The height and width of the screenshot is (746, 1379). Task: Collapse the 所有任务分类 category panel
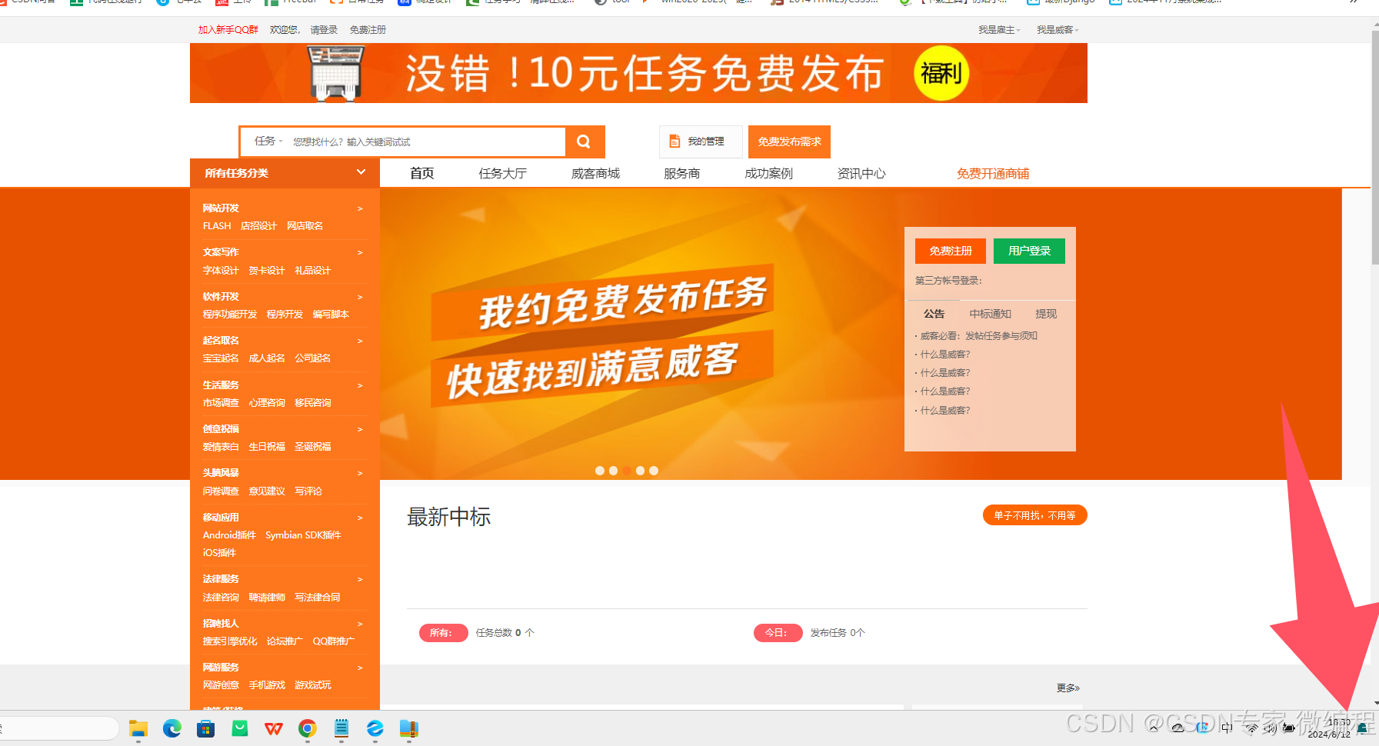click(x=360, y=172)
